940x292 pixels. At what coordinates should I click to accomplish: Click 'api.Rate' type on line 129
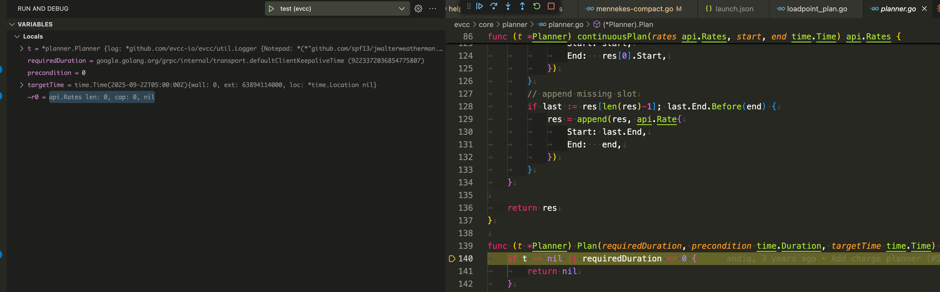tap(657, 119)
